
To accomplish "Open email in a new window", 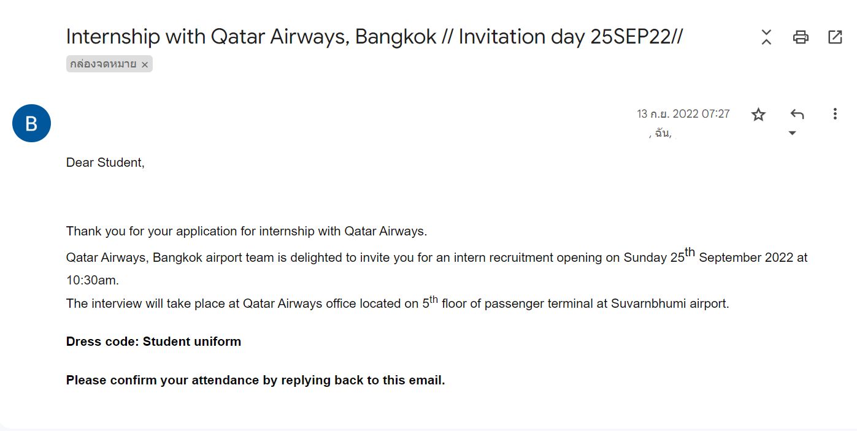I will click(835, 37).
